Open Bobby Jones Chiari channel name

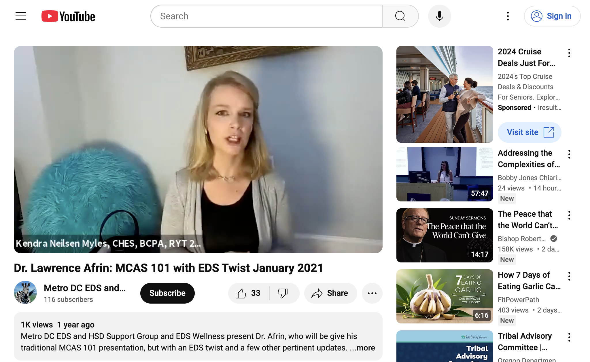tap(530, 178)
